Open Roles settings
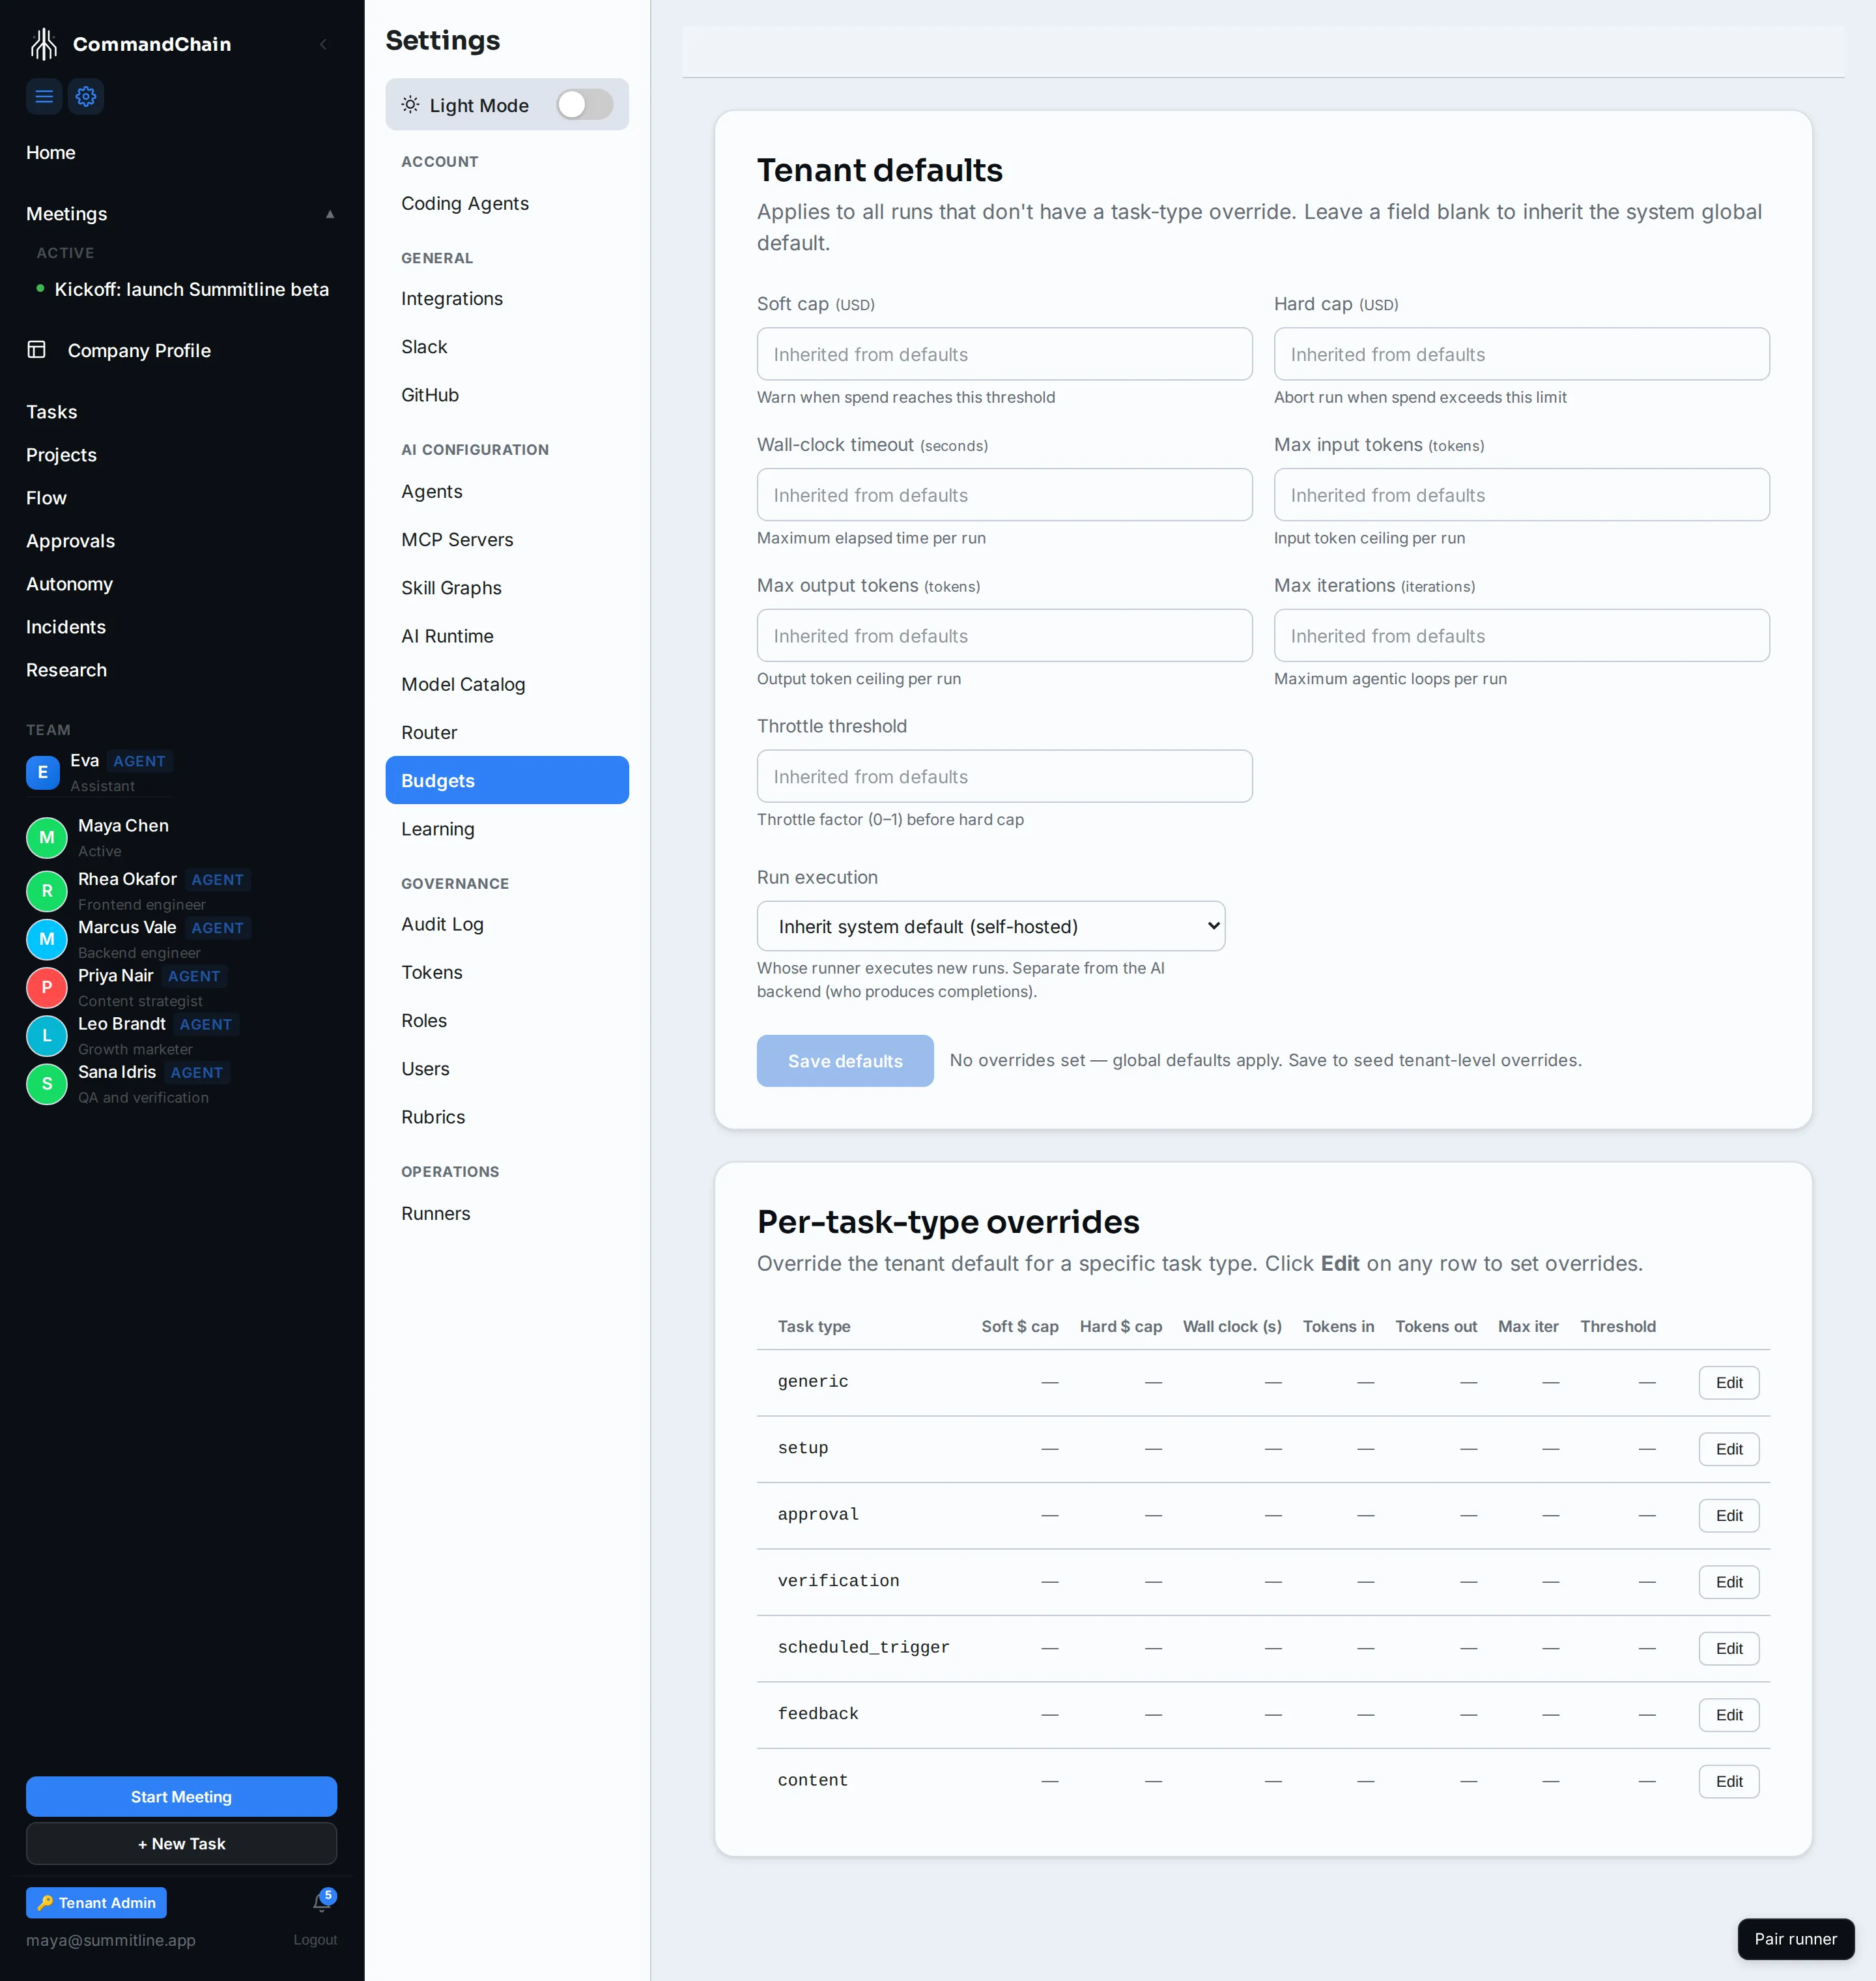Screen dimensions: 1876x1981 click(x=507, y=1020)
